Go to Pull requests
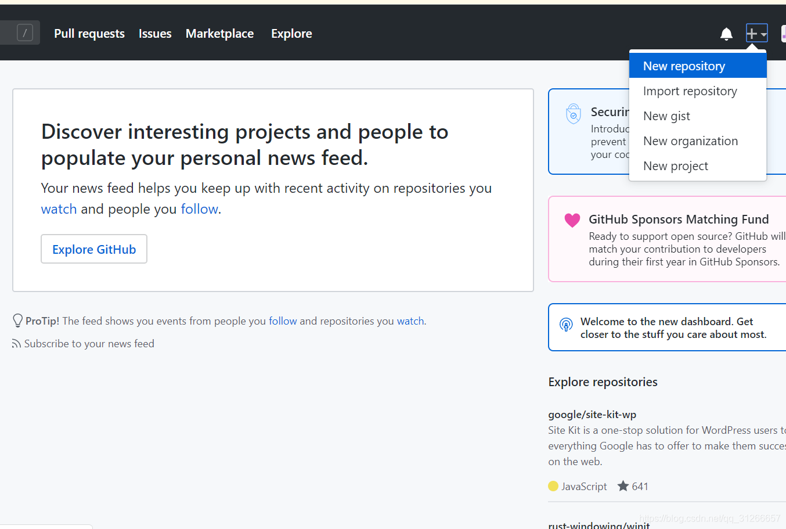Image resolution: width=786 pixels, height=529 pixels. 89,34
